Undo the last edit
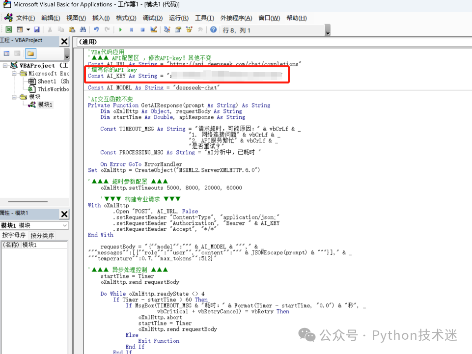This screenshot has width=472, height=354. [x=96, y=29]
